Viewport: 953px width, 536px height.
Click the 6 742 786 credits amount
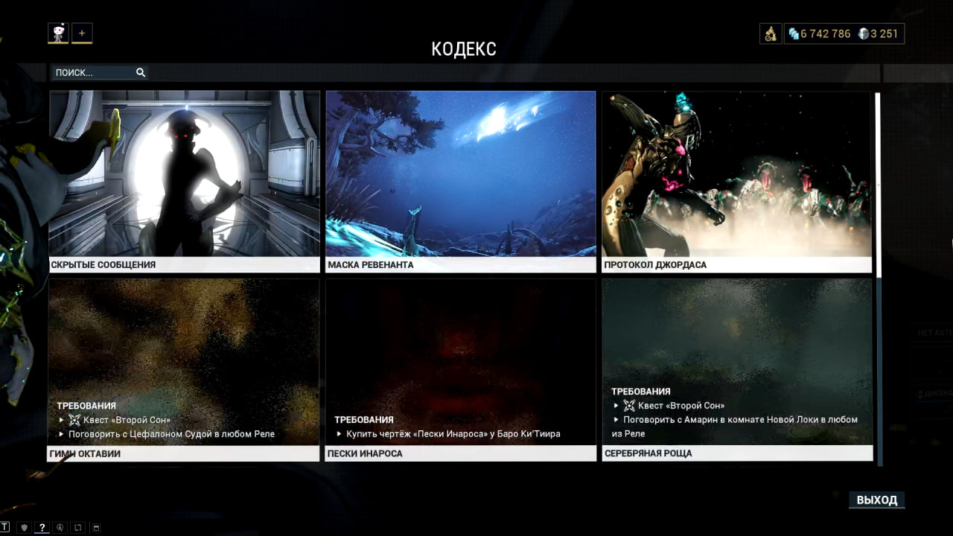pyautogui.click(x=825, y=33)
